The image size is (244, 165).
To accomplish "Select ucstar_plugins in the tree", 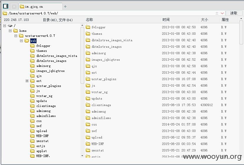I will (48, 86).
